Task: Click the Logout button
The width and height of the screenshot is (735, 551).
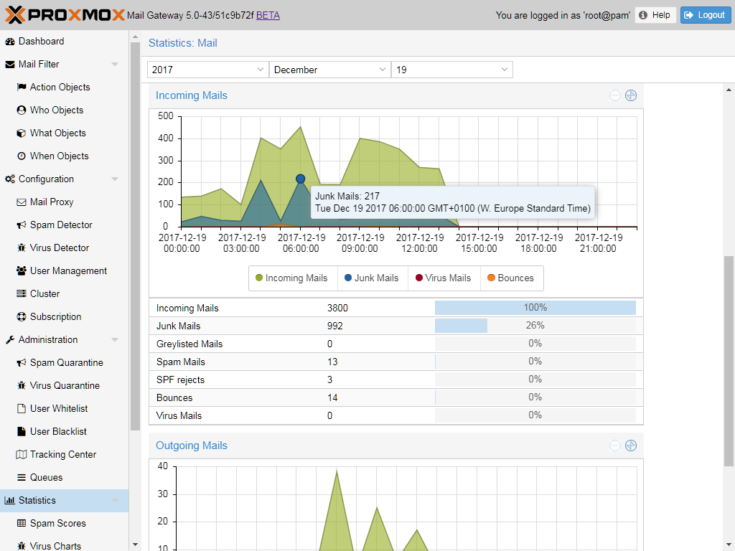Action: pyautogui.click(x=706, y=15)
